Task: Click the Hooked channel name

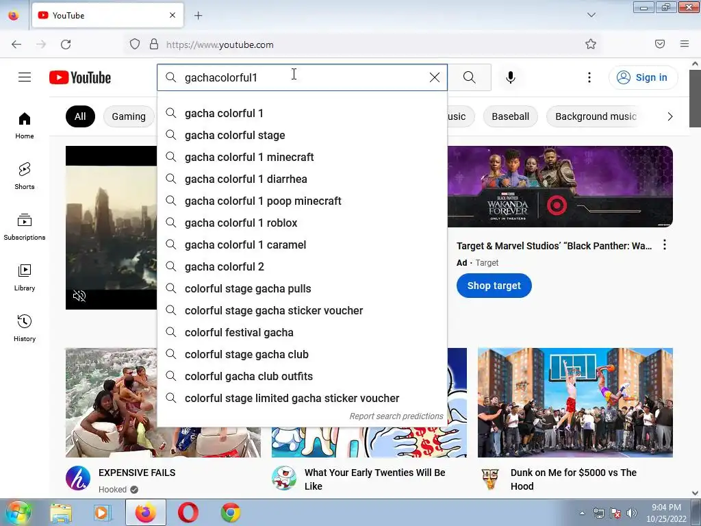Action: 113,489
